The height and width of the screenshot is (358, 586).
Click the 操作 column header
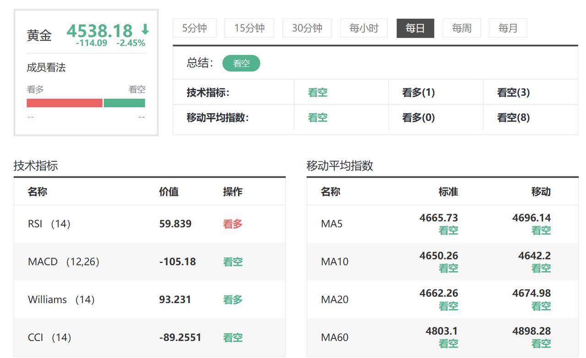[x=233, y=192]
